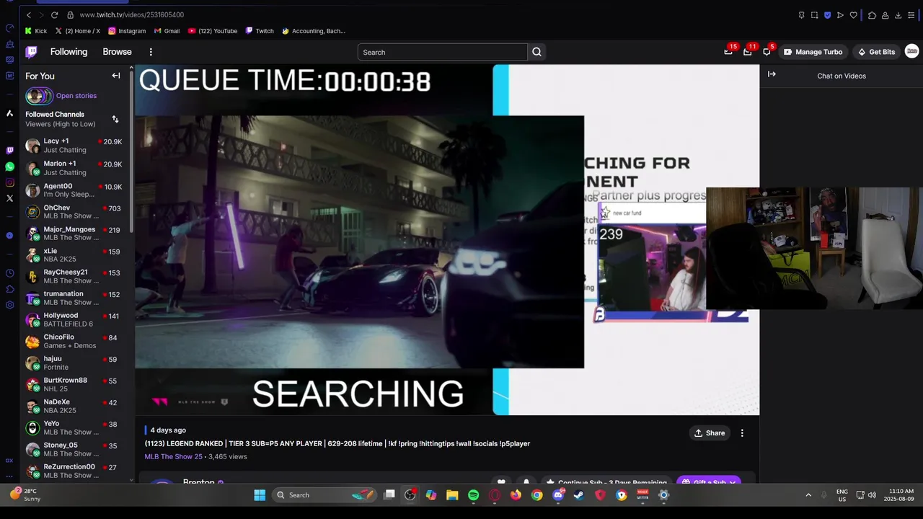Open Windows Start menu
Image resolution: width=923 pixels, height=519 pixels.
pos(260,495)
